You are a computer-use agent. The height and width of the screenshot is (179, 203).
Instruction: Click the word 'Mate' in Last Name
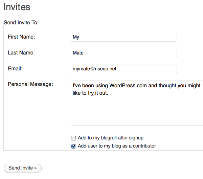pos(78,53)
